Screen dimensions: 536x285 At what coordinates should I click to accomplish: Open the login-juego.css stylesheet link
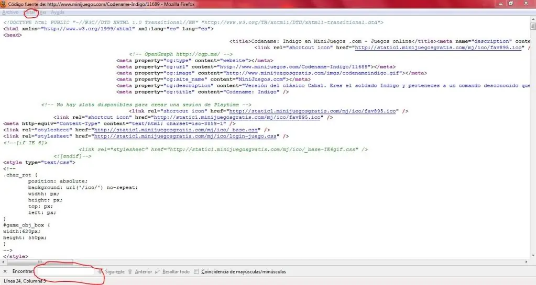(x=185, y=136)
